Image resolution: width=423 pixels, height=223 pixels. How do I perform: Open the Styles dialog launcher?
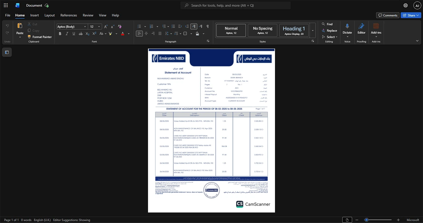313,41
